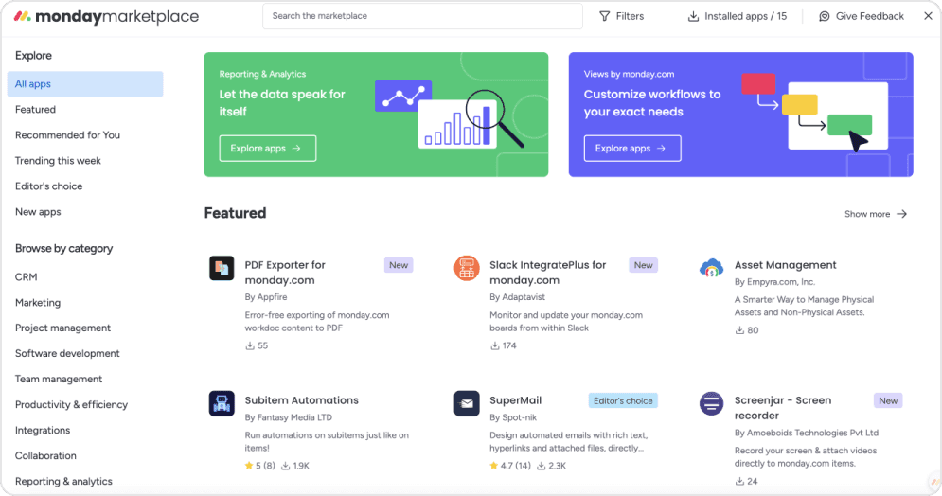Click the PDF Exporter install count icon
The width and height of the screenshot is (942, 496).
click(250, 345)
